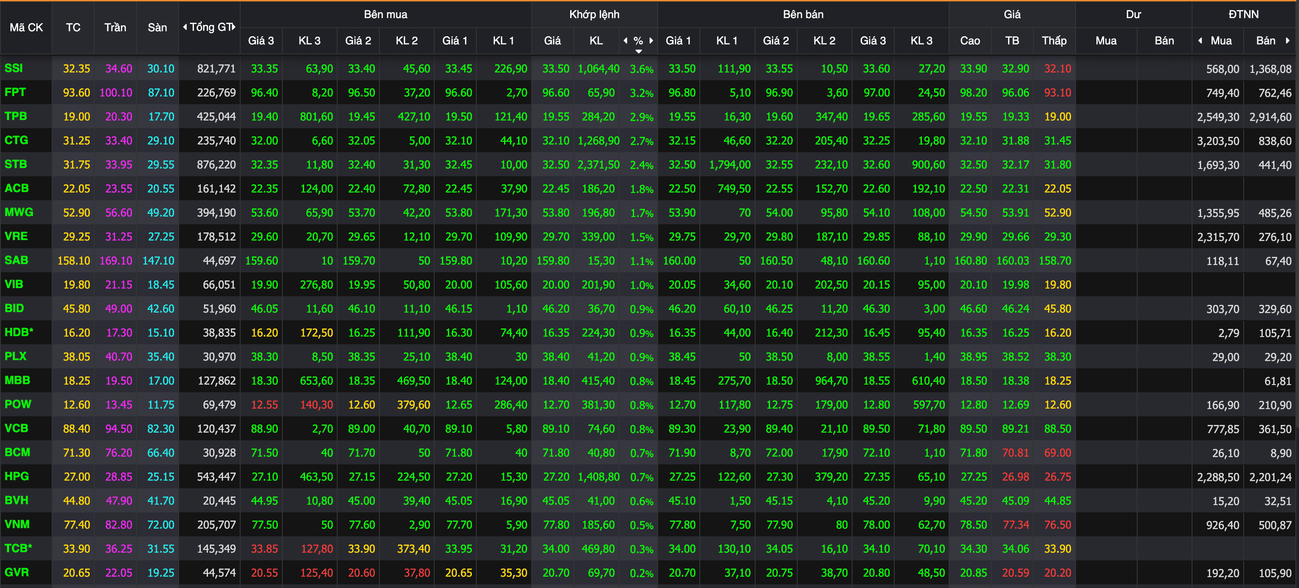Click CTG foreign buy value 3,203,50
This screenshot has height=588, width=1299.
pos(1218,141)
